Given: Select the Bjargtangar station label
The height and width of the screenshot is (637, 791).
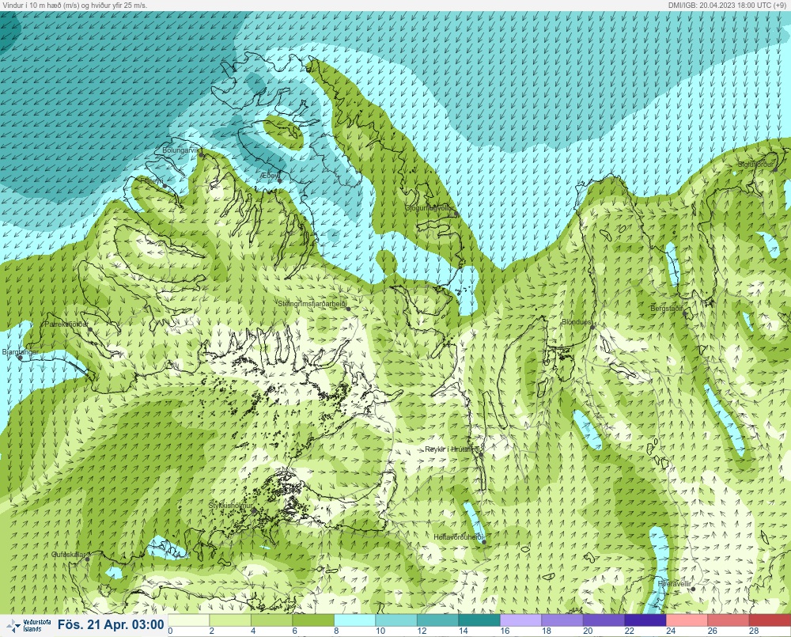Looking at the screenshot, I should point(21,352).
